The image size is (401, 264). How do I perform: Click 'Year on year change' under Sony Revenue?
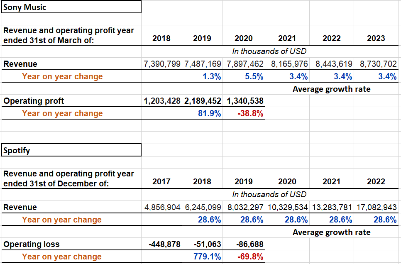(x=62, y=76)
